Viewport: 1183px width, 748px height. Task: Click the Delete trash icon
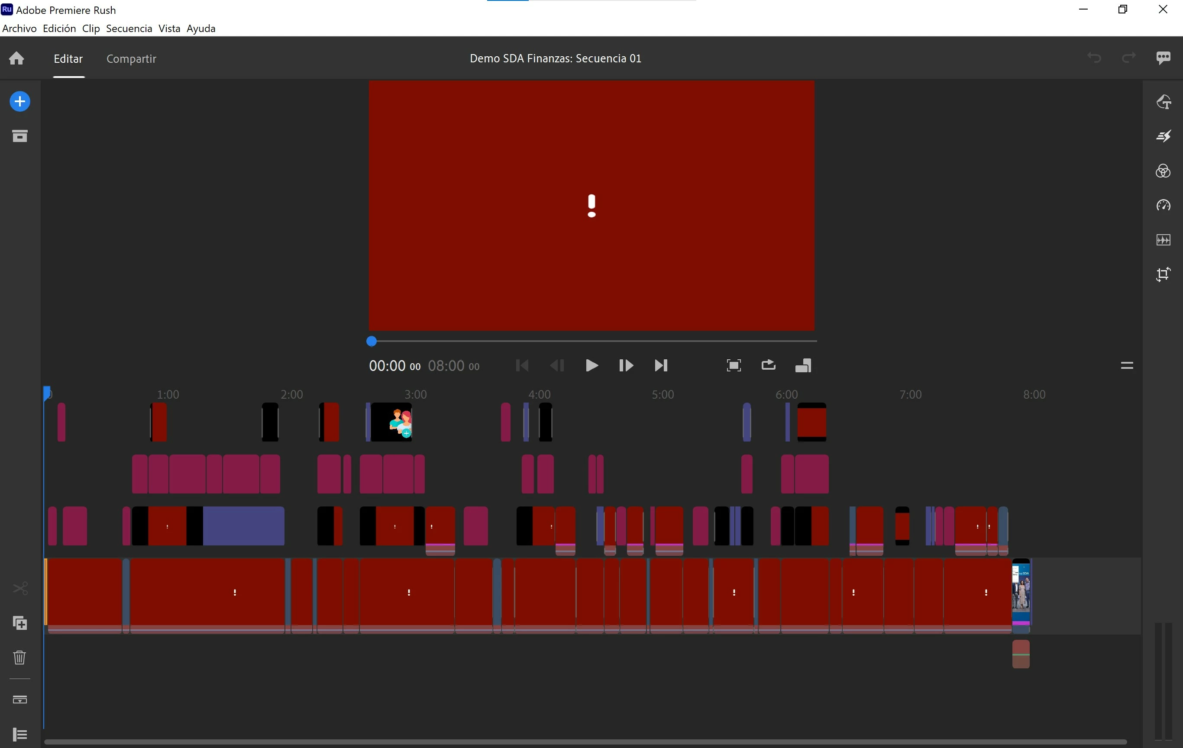point(19,657)
